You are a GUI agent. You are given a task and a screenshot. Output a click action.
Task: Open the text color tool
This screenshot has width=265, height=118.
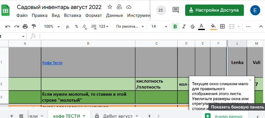click(201, 27)
